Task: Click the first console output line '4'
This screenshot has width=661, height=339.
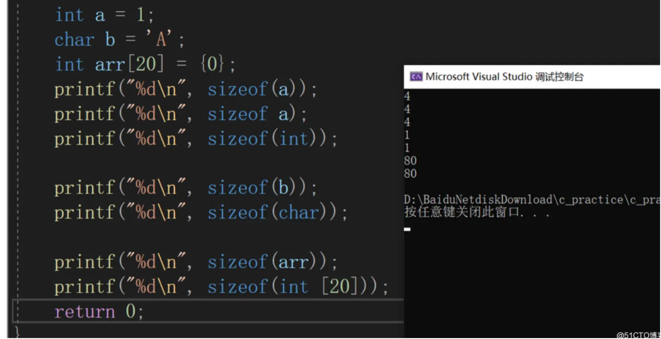Action: tap(407, 97)
